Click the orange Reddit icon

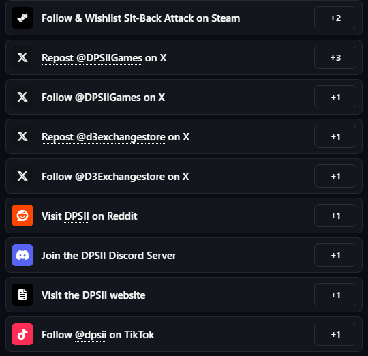[x=22, y=216]
